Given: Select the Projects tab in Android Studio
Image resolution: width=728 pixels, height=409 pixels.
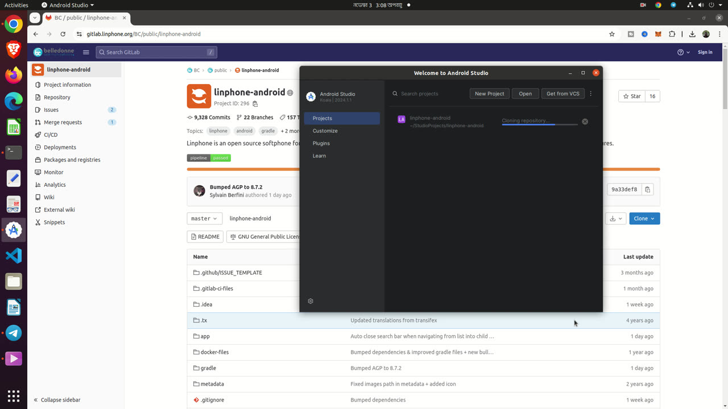Looking at the screenshot, I should point(342,118).
